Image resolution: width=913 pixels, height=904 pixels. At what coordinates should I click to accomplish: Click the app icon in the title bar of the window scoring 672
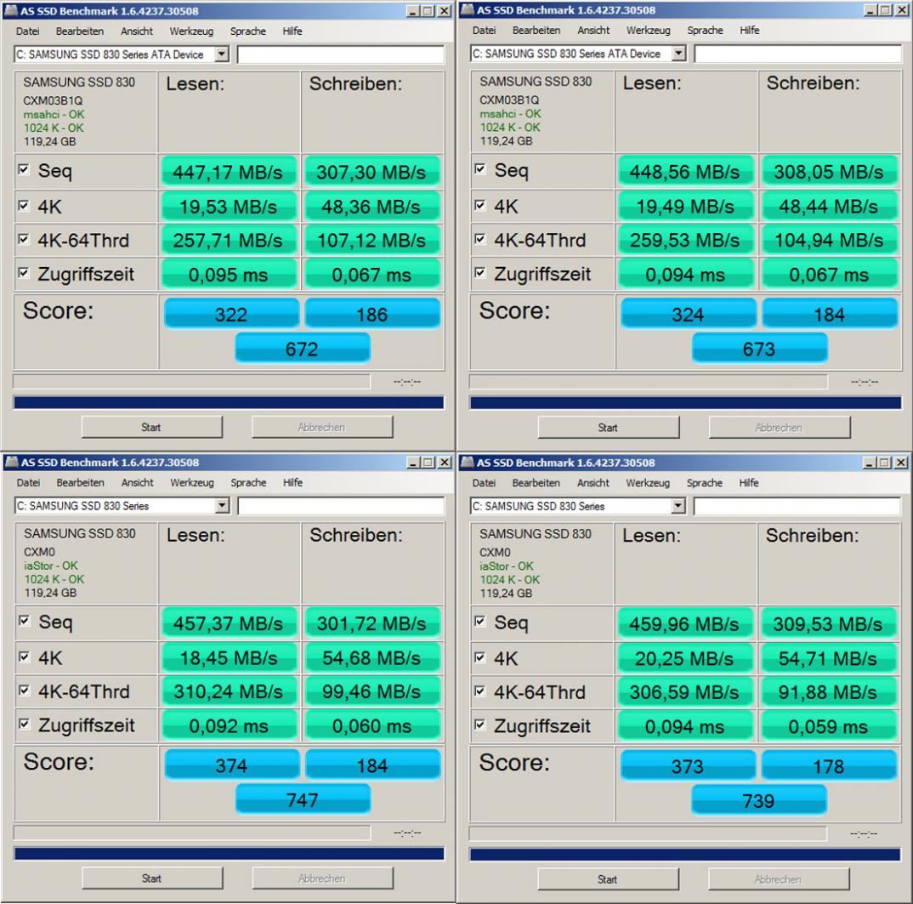click(11, 11)
